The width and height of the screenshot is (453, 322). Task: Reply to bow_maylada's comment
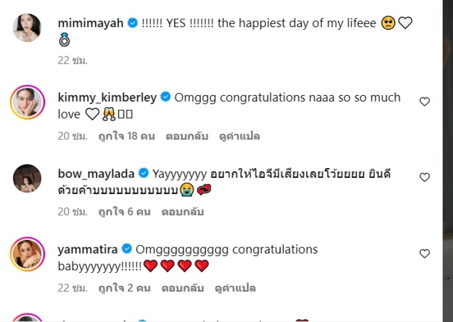pos(182,212)
